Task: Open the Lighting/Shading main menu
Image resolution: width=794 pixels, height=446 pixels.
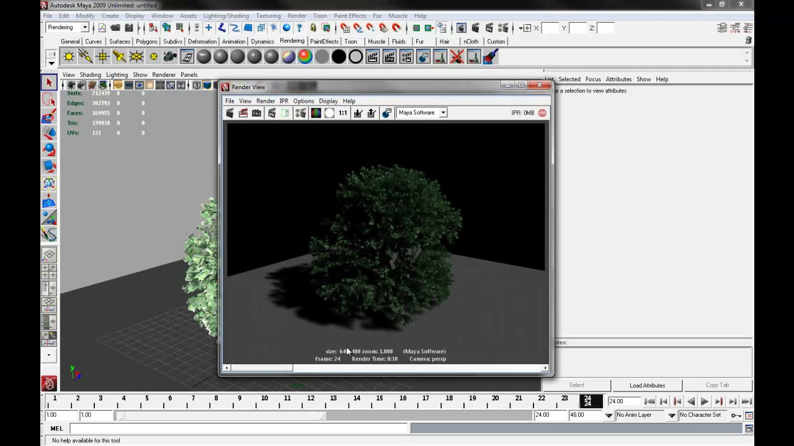Action: (x=226, y=15)
